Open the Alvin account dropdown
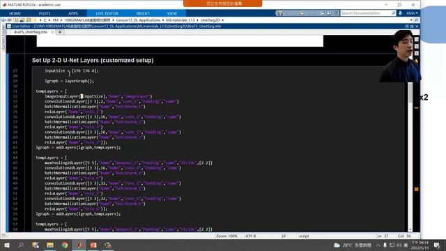Screen dimensions: 446x251 (412, 13)
